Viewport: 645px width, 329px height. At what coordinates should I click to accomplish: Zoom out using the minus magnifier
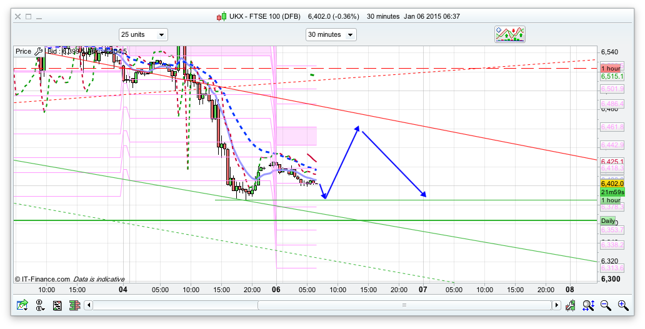(606, 305)
